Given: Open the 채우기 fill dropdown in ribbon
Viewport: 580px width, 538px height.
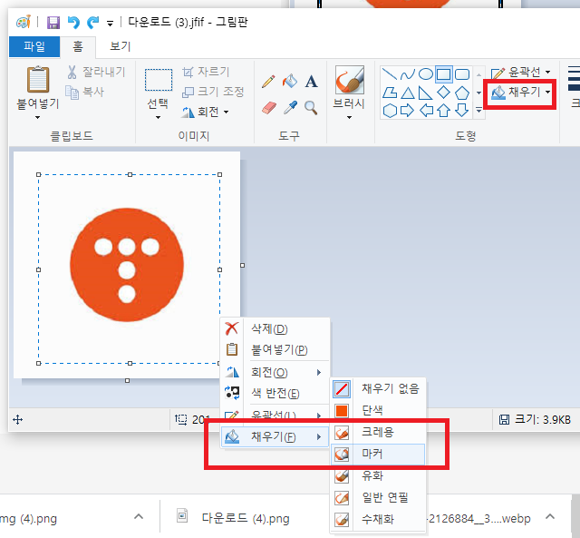Looking at the screenshot, I should (521, 92).
